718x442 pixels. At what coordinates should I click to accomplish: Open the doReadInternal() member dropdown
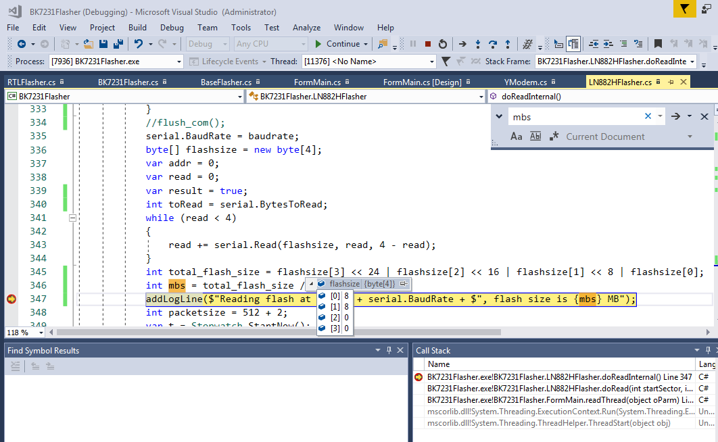[x=600, y=97]
